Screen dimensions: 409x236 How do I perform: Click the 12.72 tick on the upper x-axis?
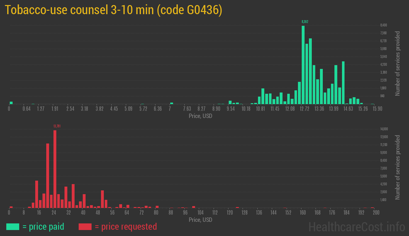click(305, 109)
